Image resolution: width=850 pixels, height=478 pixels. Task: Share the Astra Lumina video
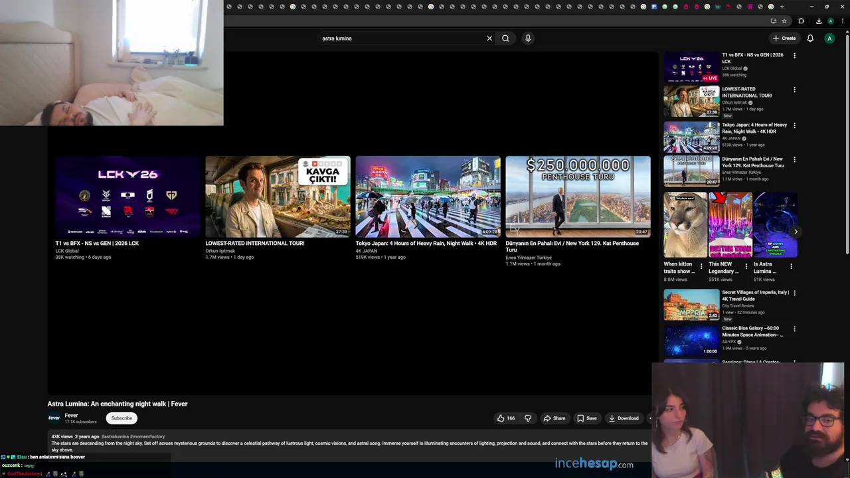[x=554, y=418]
